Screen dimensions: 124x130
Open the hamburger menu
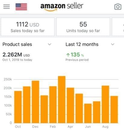[x=6, y=7]
